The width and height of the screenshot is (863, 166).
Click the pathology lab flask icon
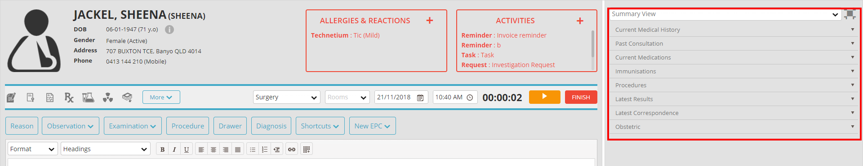point(88,97)
